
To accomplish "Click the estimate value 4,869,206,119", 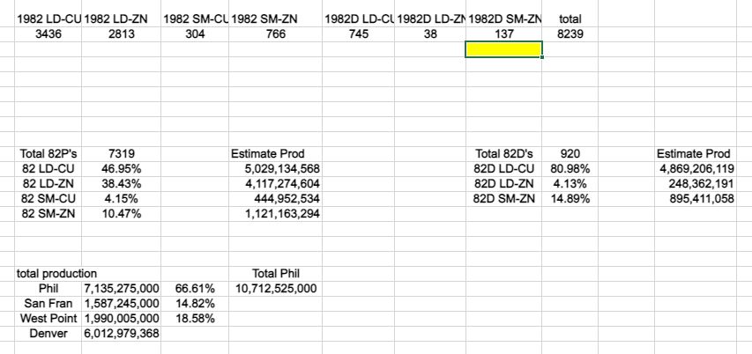I will point(696,169).
